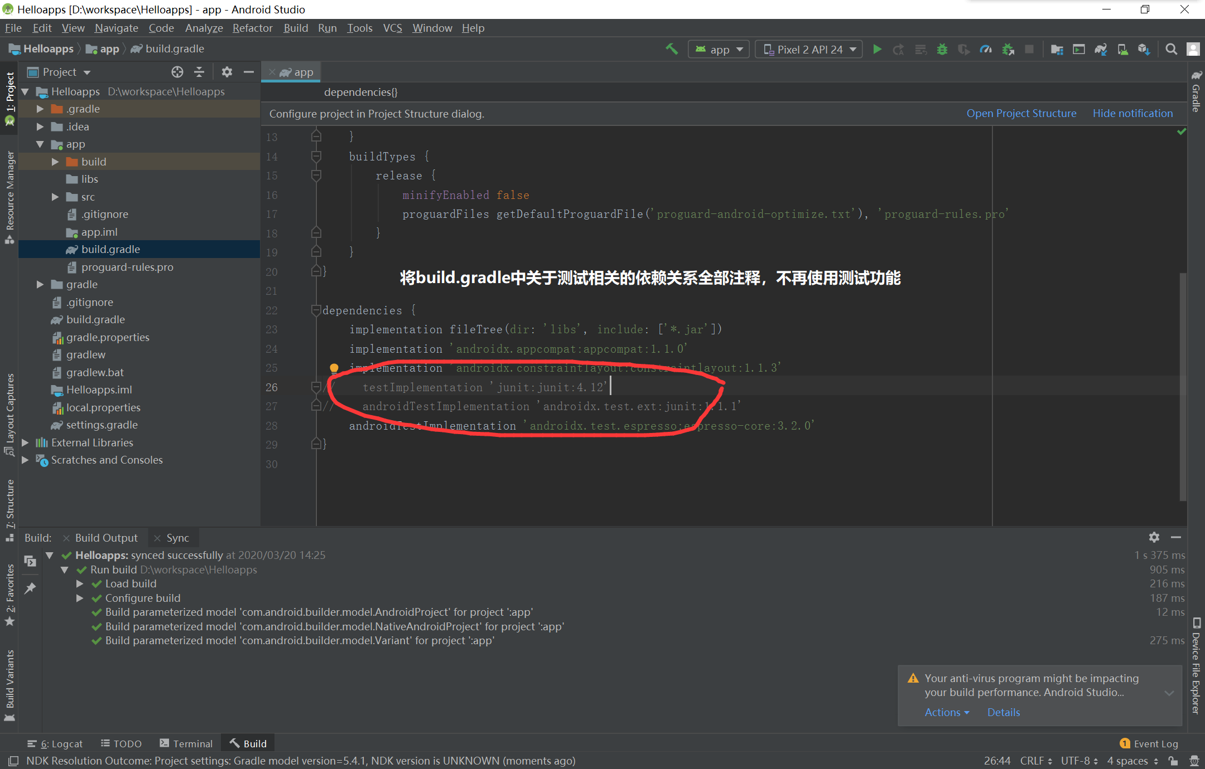
Task: Open the Refactor menu
Action: click(252, 28)
